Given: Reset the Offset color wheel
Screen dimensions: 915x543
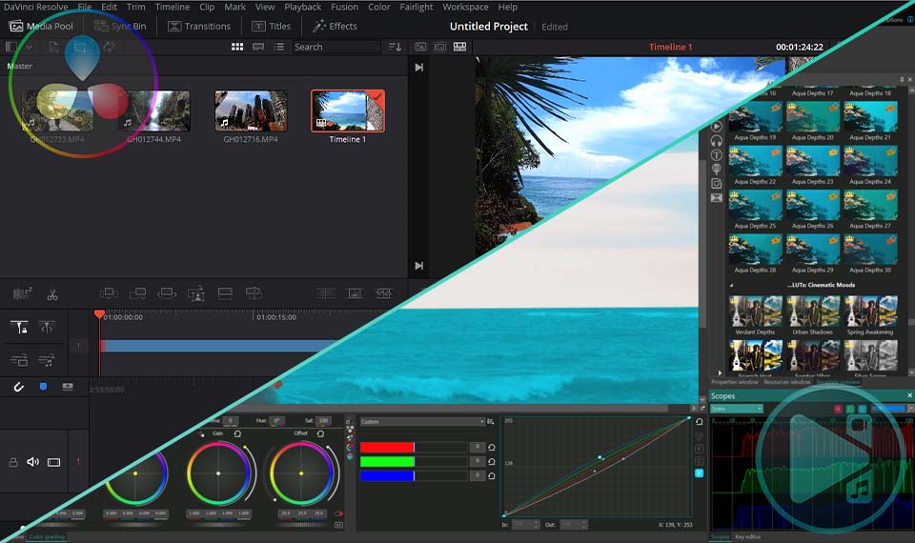Looking at the screenshot, I should (321, 433).
